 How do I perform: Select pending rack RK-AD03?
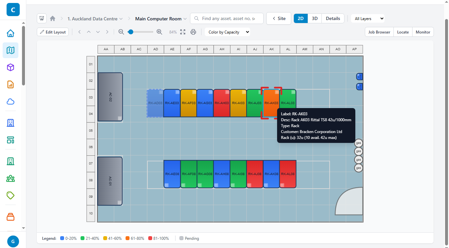pyautogui.click(x=155, y=103)
